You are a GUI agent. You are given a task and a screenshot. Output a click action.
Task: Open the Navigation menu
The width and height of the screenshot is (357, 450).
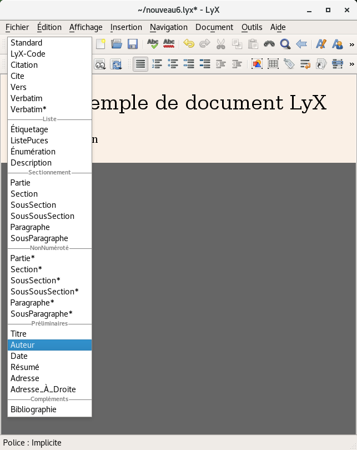169,27
